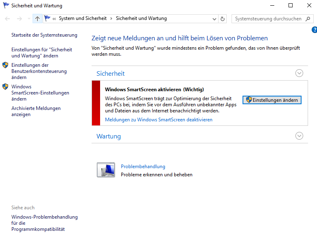Open recent locations dropdown arrow
Viewport: 317px width, 239px height.
28,19
